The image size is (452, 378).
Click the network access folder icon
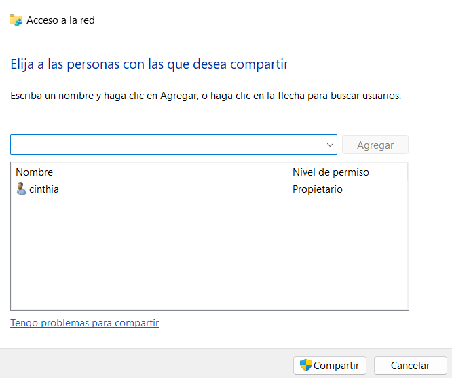click(16, 20)
